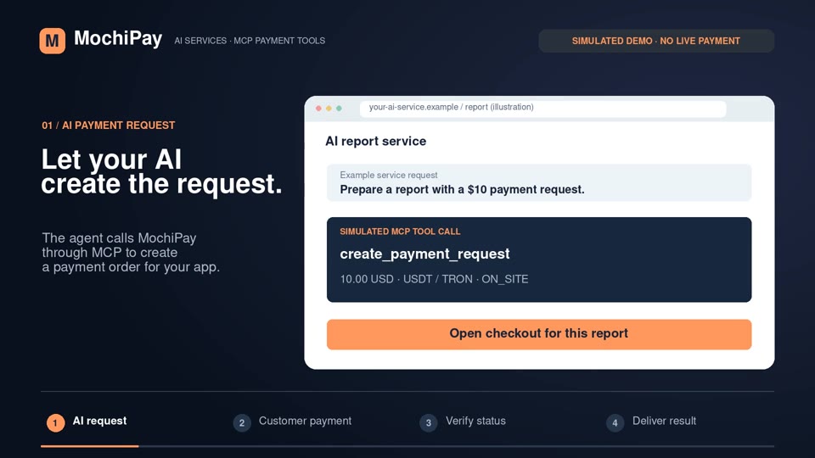Click the 'AI report service' heading

point(376,142)
